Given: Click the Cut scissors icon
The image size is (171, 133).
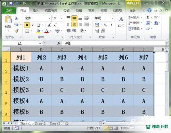Looking at the screenshot, I should click(16, 18).
